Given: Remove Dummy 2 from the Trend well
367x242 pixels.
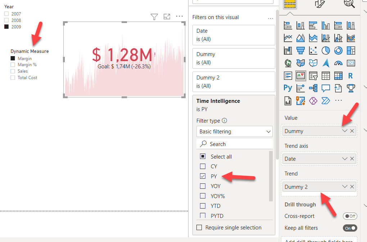Looking at the screenshot, I should [x=352, y=187].
